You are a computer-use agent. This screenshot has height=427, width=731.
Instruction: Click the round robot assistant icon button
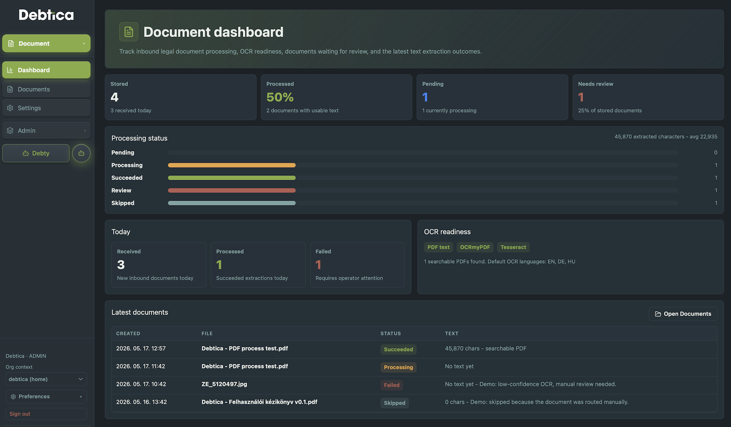[81, 153]
